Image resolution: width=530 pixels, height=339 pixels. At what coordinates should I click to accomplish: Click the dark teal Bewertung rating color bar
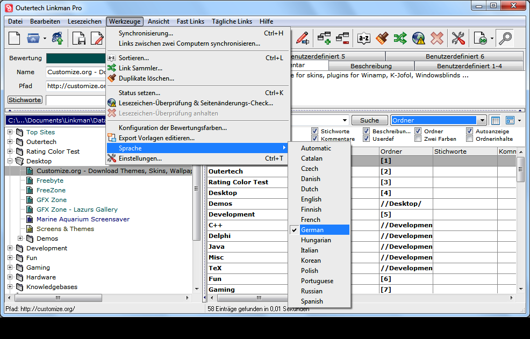point(76,58)
